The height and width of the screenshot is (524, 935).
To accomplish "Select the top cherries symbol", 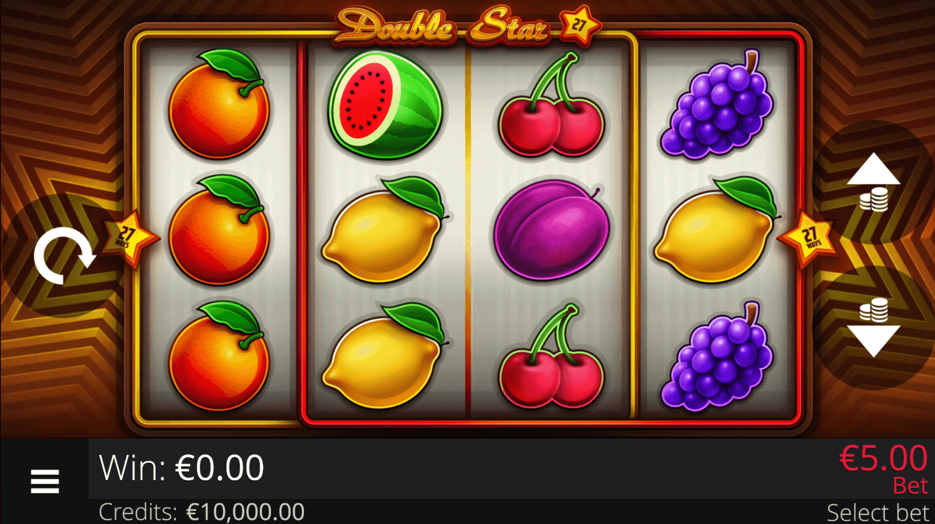I will (552, 105).
